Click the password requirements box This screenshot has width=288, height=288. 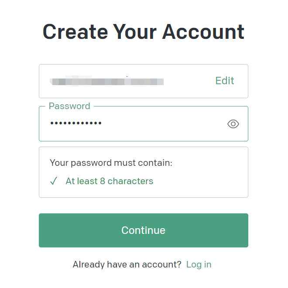[144, 172]
